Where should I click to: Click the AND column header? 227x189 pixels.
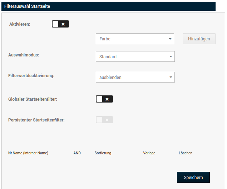(x=77, y=153)
